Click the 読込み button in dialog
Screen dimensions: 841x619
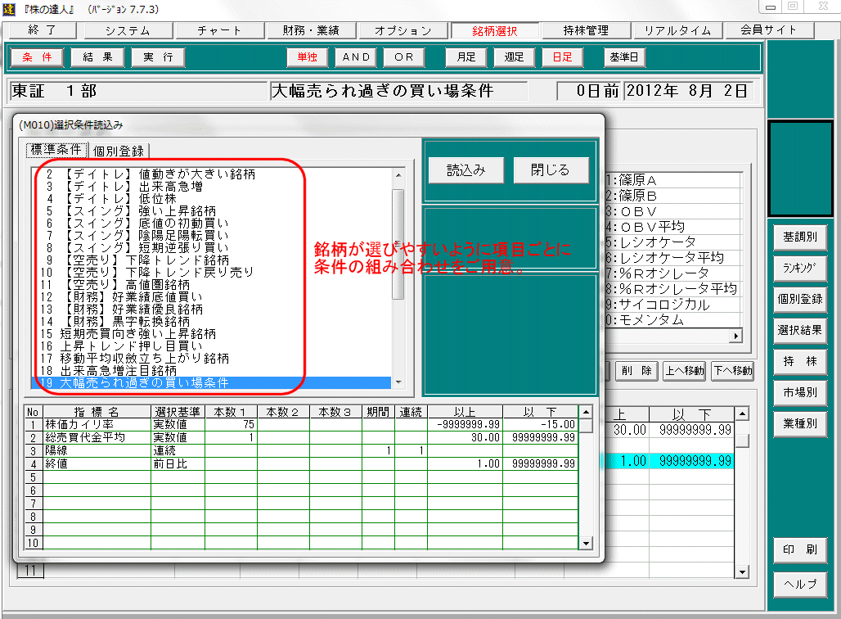(x=466, y=170)
